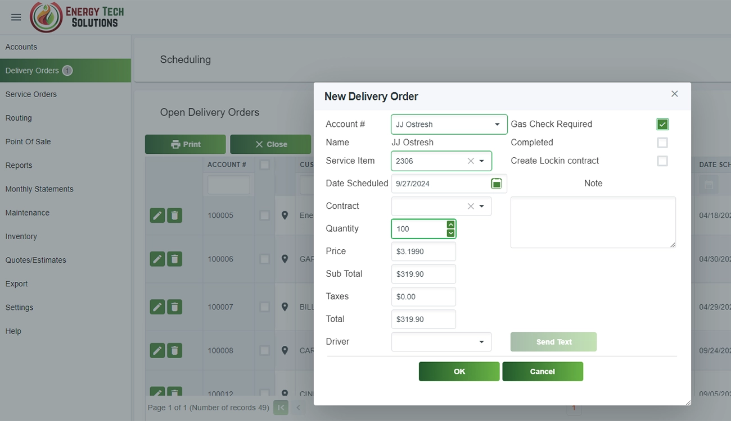Click map pin icon for account 100007
Viewport: 731px width, 421px height.
pyautogui.click(x=285, y=307)
